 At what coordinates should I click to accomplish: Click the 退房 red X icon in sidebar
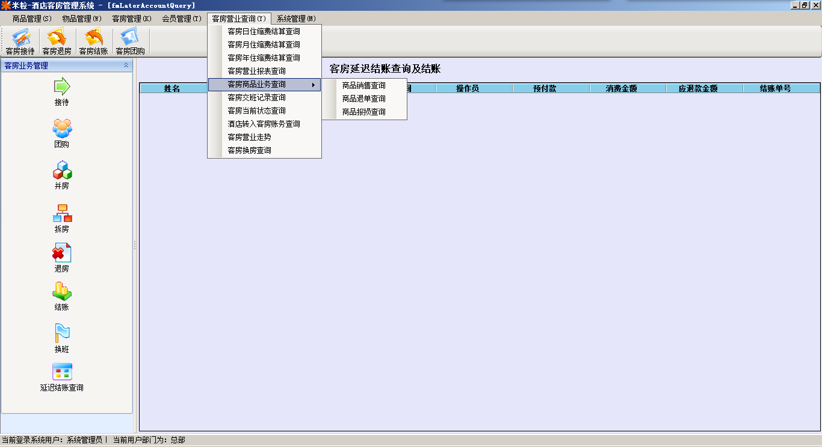pos(61,253)
